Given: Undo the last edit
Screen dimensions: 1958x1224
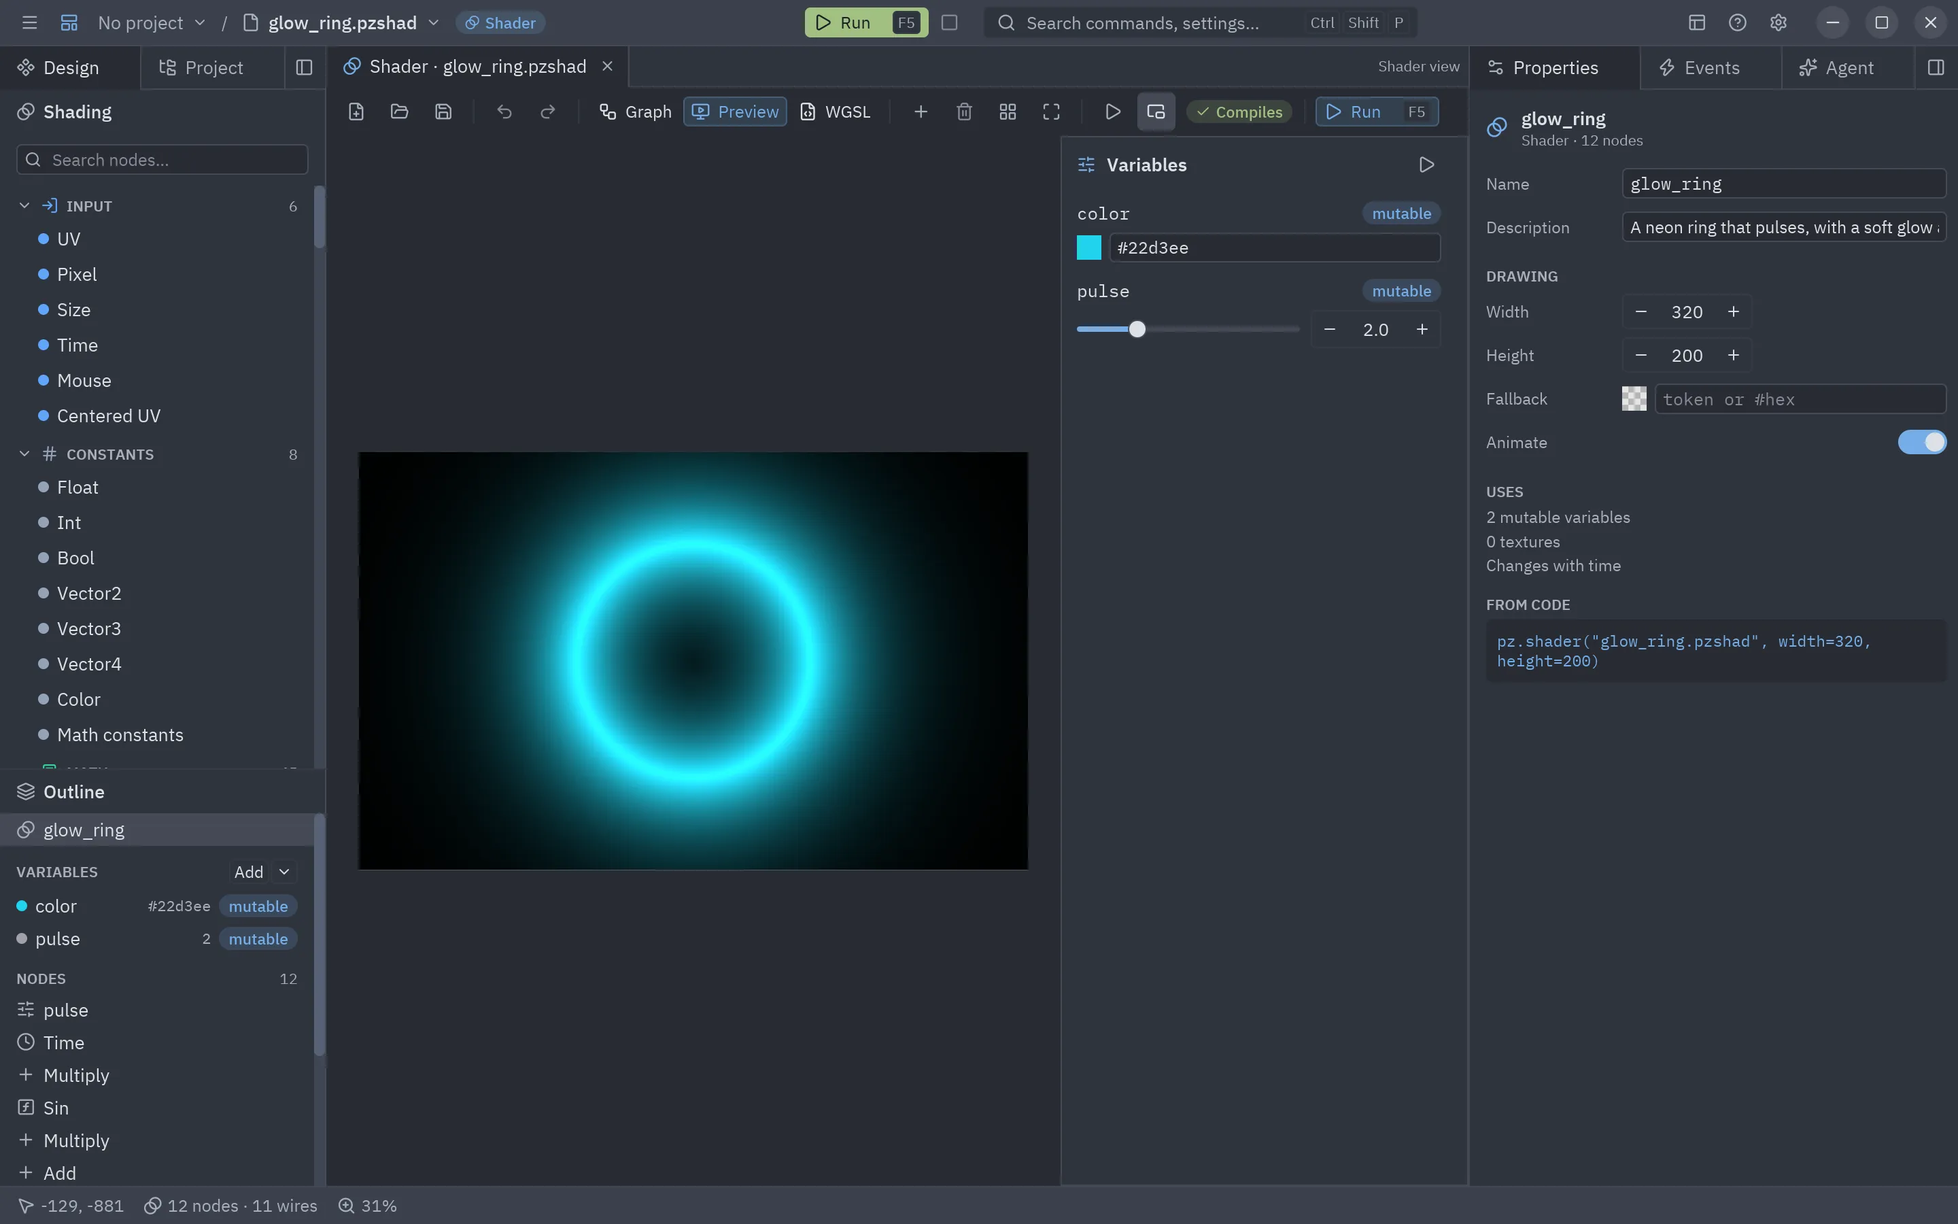Looking at the screenshot, I should [504, 112].
